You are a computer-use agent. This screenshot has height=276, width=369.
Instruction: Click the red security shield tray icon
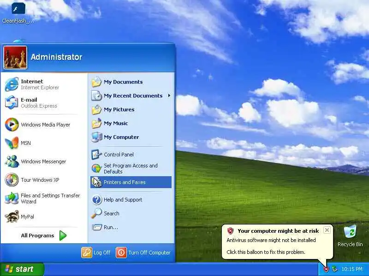click(x=326, y=269)
